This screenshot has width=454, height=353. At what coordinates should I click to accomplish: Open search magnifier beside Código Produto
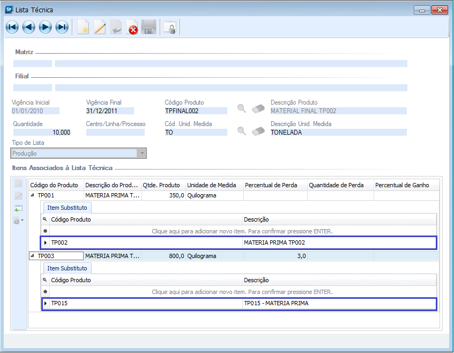pos(242,109)
